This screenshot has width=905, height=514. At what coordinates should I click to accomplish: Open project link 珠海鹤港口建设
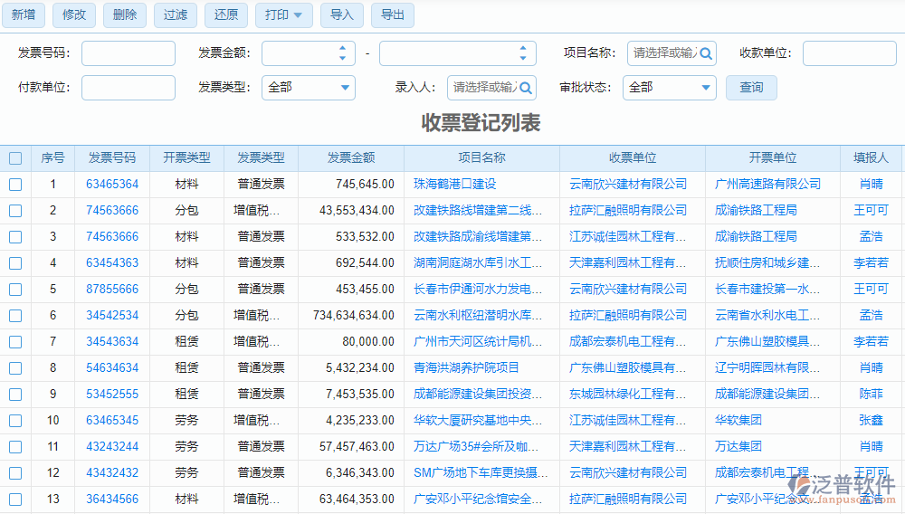(454, 185)
